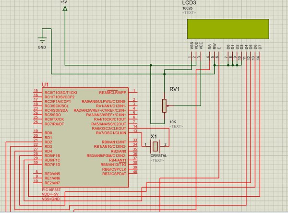Click the +5V power terminal symbol
288x213 pixels.
coord(65,9)
